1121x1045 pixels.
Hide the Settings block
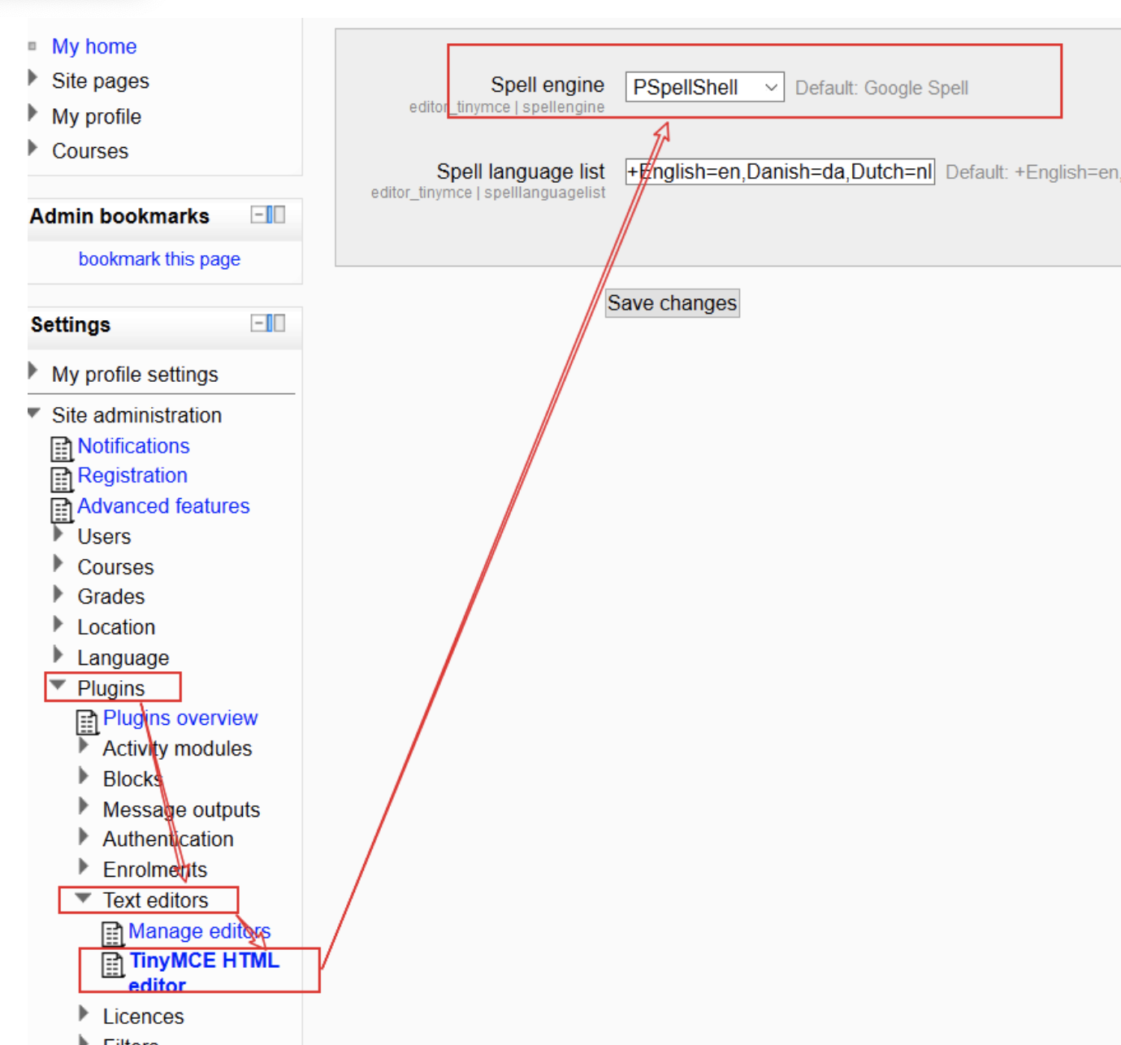point(258,323)
